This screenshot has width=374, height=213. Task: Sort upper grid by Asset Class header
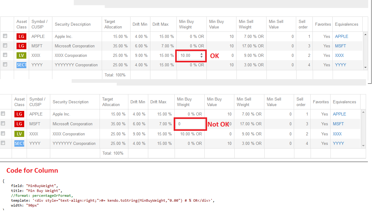pyautogui.click(x=21, y=24)
